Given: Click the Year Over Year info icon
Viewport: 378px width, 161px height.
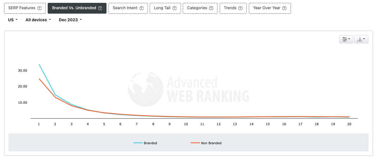Looking at the screenshot, I should (284, 8).
